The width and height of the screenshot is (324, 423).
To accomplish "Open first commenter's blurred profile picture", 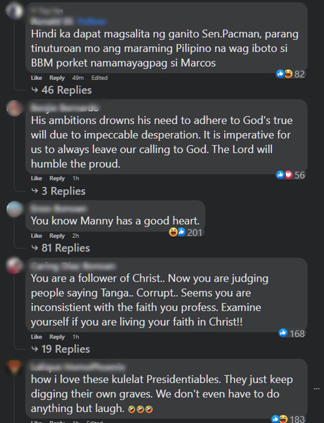I will tap(14, 11).
